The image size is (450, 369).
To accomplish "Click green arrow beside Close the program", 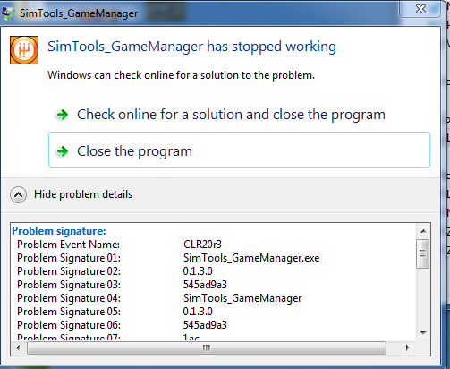I will [x=63, y=151].
